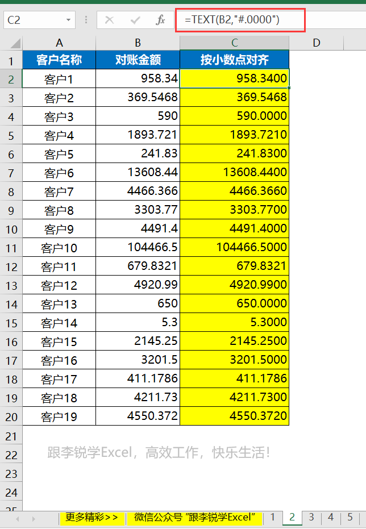Open the 更多精彩>> sheet tab
366x529 pixels.
pos(91,517)
